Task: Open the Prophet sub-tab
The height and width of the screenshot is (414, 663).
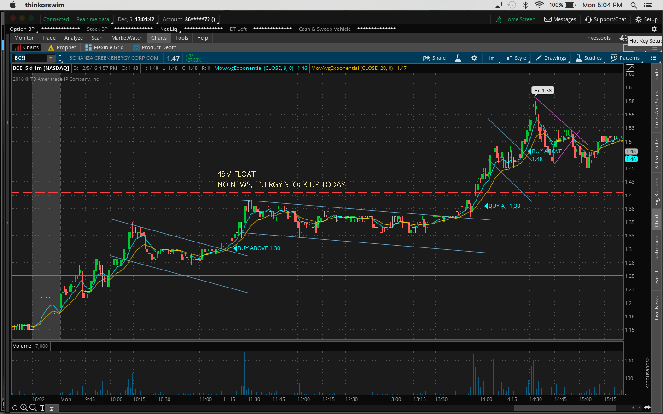Action: click(x=62, y=47)
